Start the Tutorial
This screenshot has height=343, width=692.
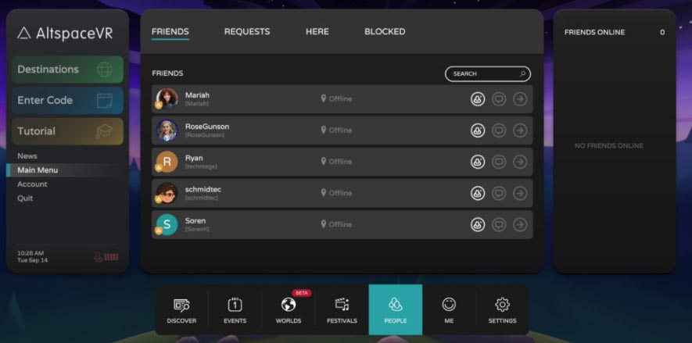point(66,131)
